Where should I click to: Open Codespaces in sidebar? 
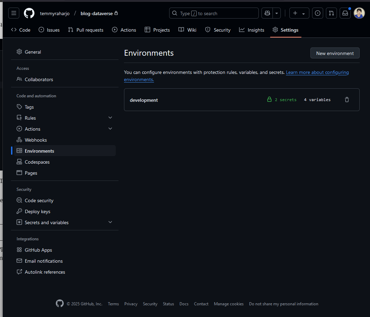pos(65,162)
